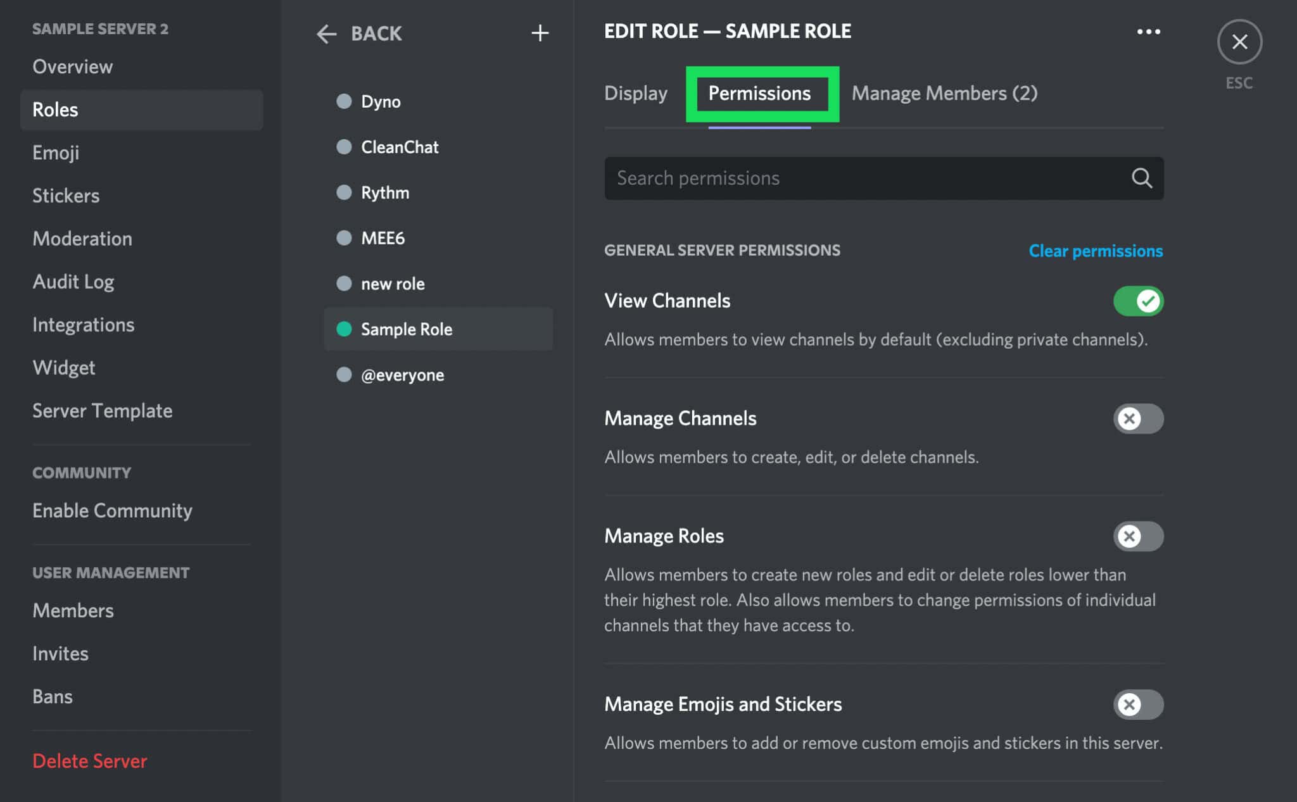Click the Clear permissions link
Screen dimensions: 1297x802
1095,251
